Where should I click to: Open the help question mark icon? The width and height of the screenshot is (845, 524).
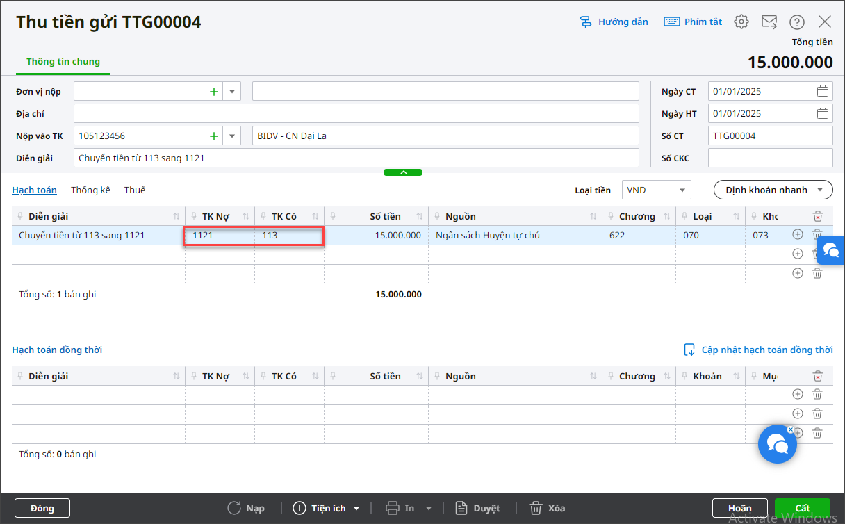pyautogui.click(x=797, y=22)
